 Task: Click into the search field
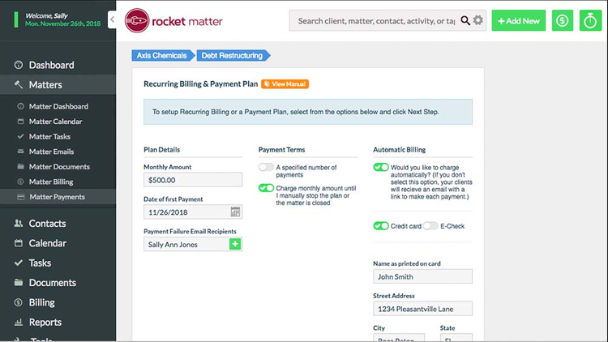click(376, 21)
